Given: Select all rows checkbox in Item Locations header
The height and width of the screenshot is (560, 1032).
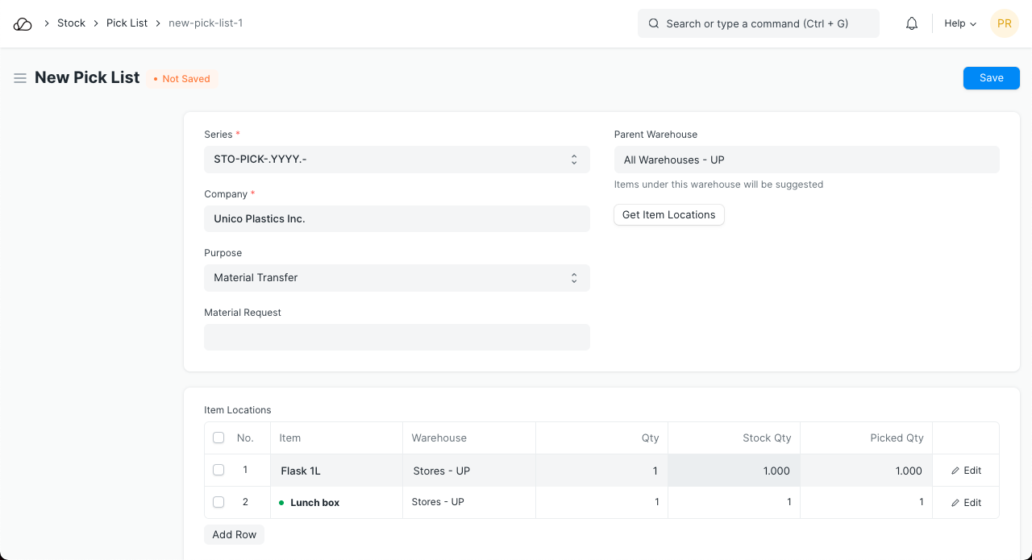Looking at the screenshot, I should pos(218,438).
